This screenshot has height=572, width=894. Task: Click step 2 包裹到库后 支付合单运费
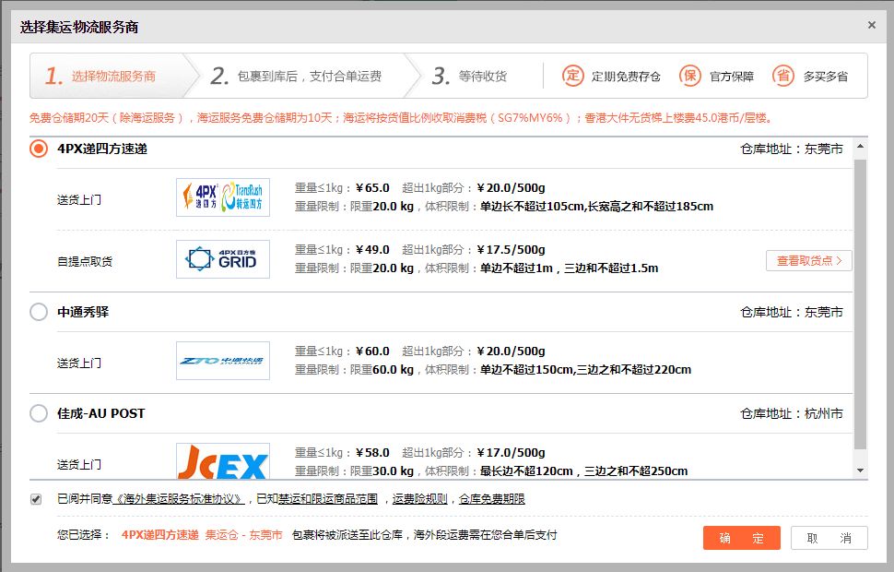[x=295, y=74]
